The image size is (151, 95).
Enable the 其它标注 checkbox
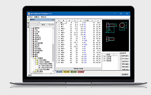[x=121, y=61]
